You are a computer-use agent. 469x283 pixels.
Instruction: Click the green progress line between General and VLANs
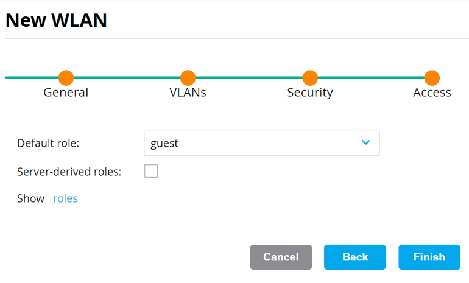tap(127, 78)
